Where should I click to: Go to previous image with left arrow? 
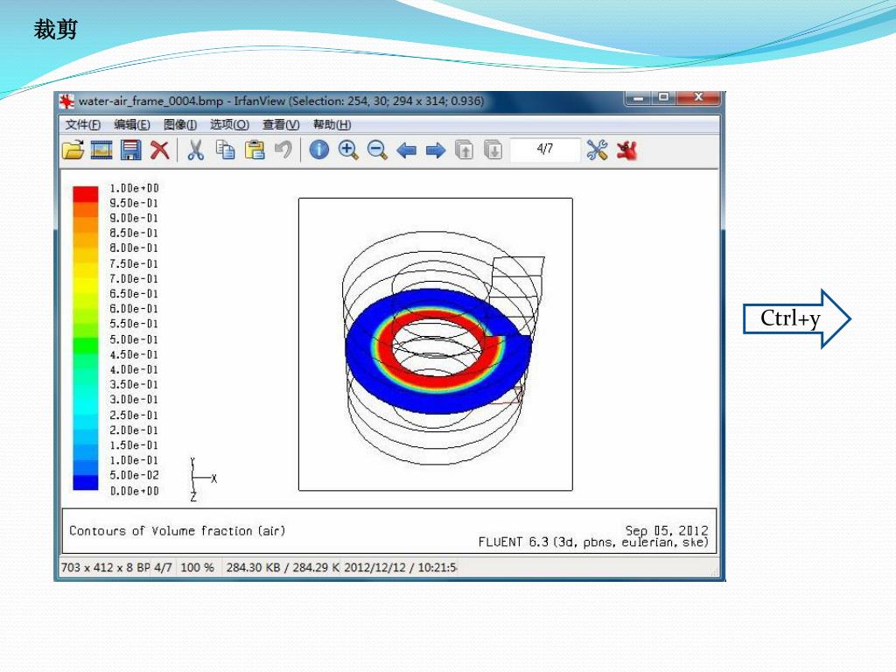pyautogui.click(x=406, y=150)
